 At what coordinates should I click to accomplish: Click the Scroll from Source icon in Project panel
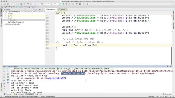click(34, 10)
